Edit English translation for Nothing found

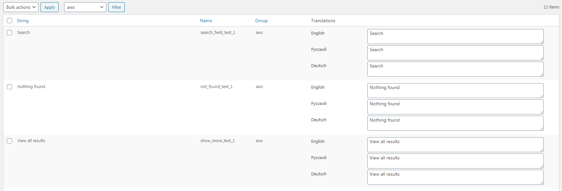(455, 91)
